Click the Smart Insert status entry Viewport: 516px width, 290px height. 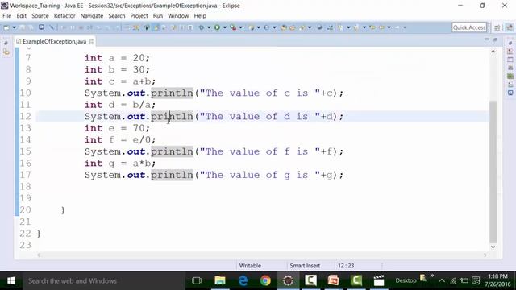tap(305, 265)
